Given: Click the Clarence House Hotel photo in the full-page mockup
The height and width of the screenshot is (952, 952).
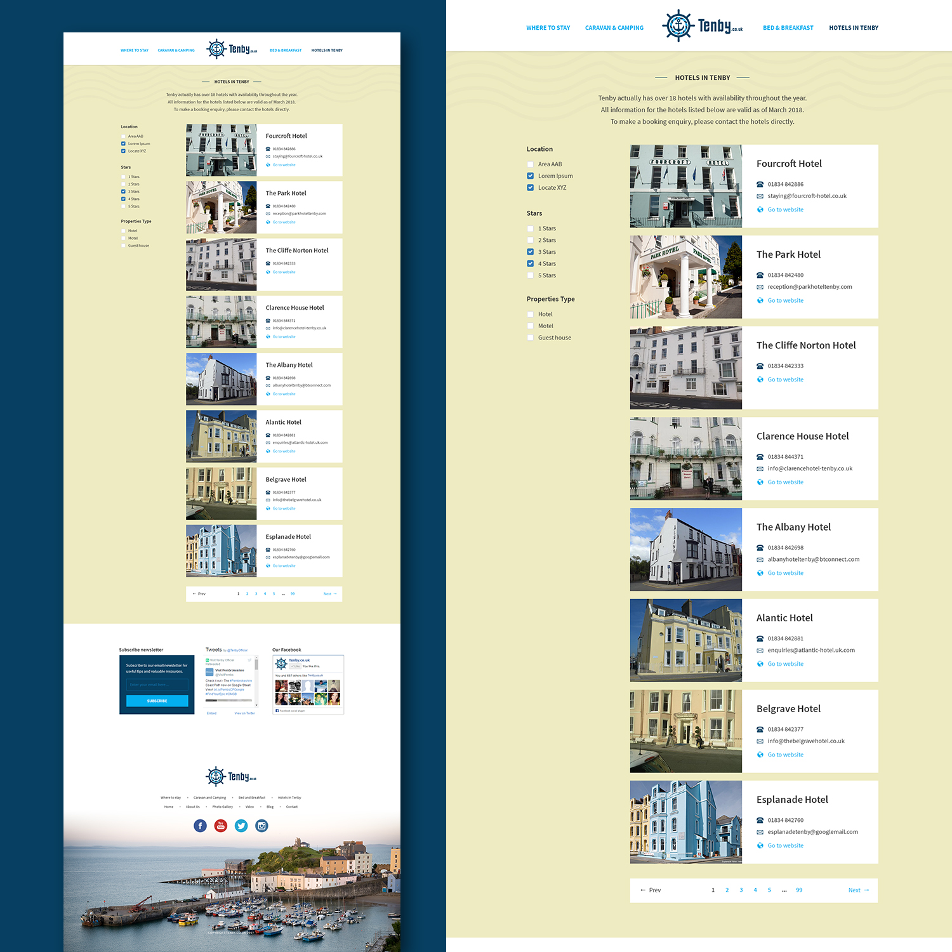Looking at the screenshot, I should 221,322.
